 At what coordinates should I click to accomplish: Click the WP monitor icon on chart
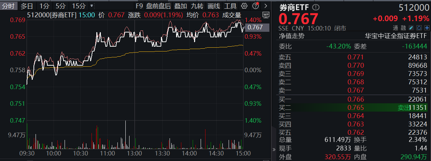point(266,15)
